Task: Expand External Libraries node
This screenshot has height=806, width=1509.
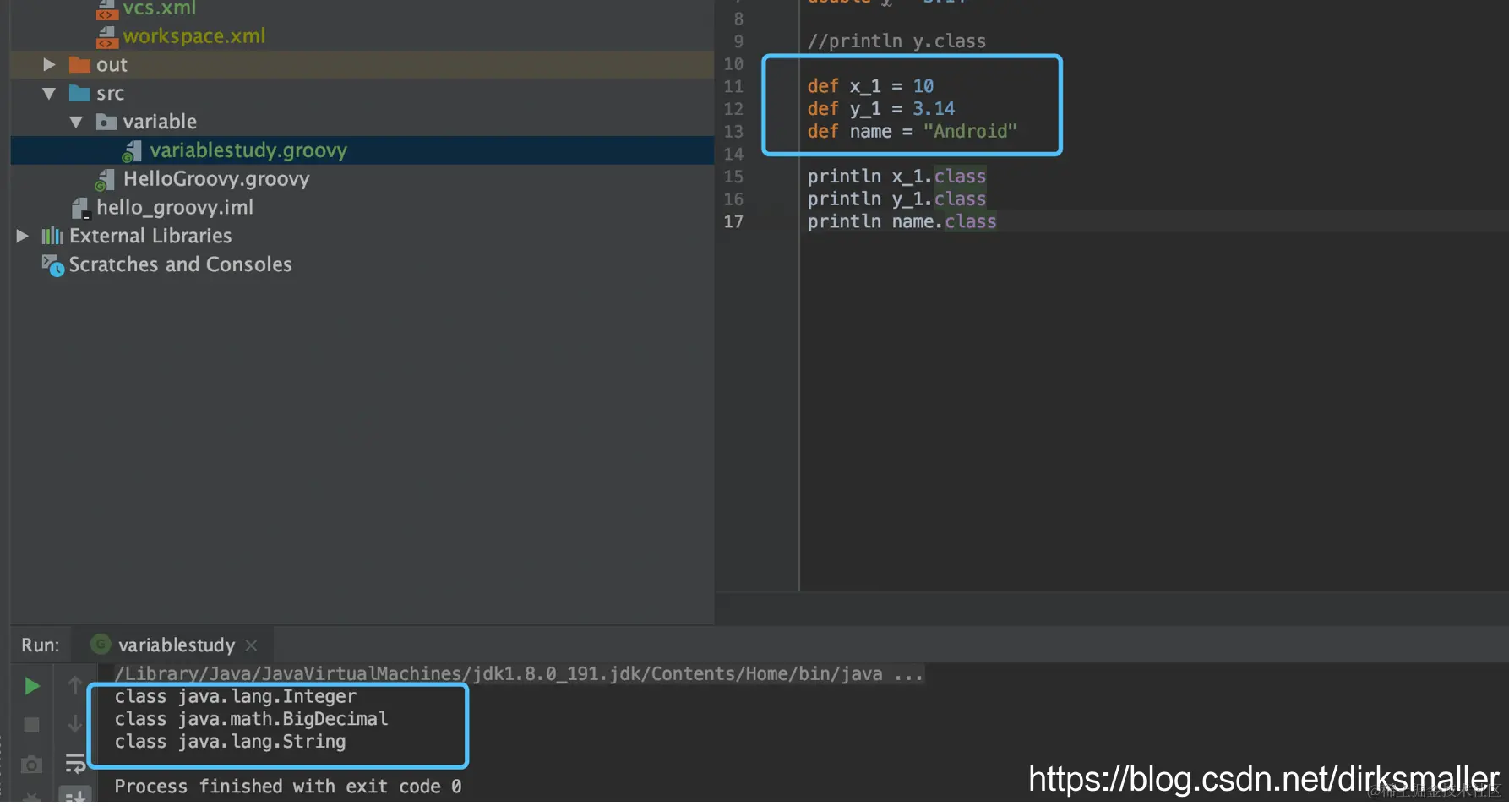Action: tap(23, 237)
